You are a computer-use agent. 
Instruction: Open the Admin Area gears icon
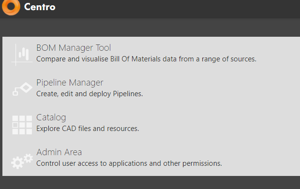pyautogui.click(x=22, y=161)
